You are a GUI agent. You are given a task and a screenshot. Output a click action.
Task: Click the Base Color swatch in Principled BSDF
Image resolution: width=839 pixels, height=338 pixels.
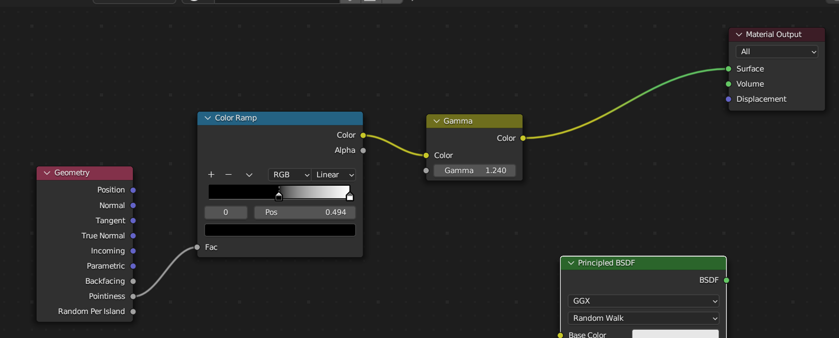click(675, 334)
